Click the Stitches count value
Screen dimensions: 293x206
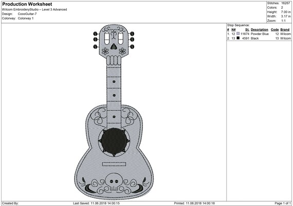click(x=285, y=3)
